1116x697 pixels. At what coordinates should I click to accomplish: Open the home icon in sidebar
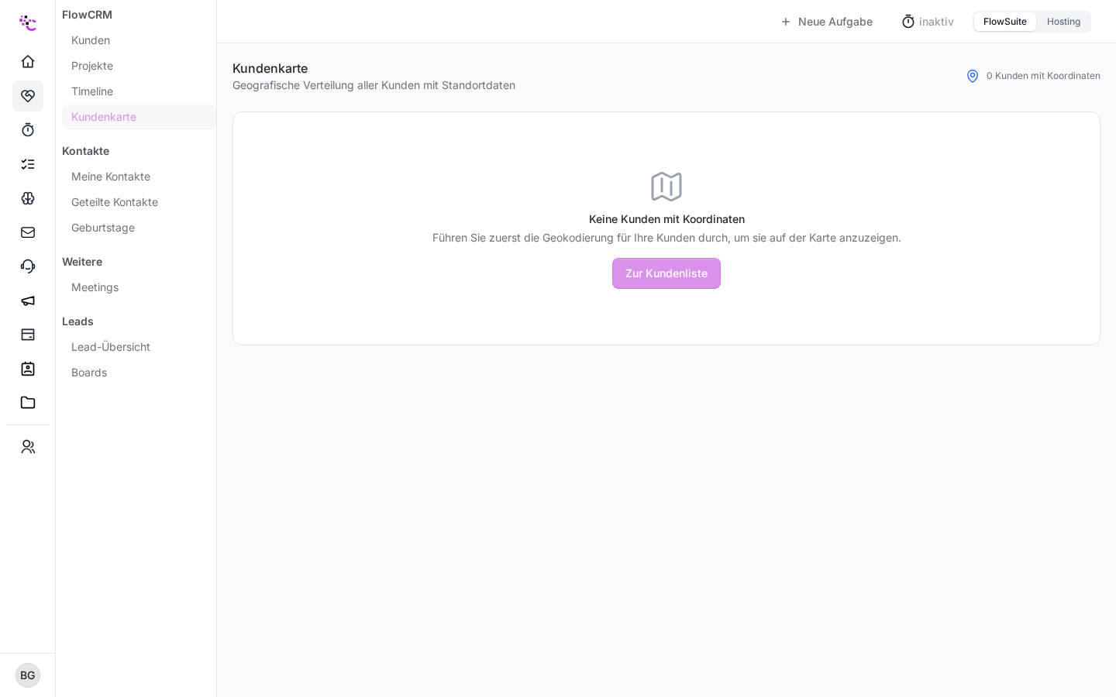pyautogui.click(x=28, y=62)
